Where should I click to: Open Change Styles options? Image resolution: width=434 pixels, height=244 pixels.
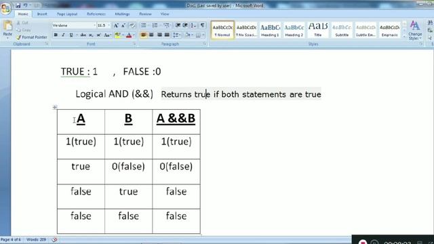pyautogui.click(x=415, y=30)
